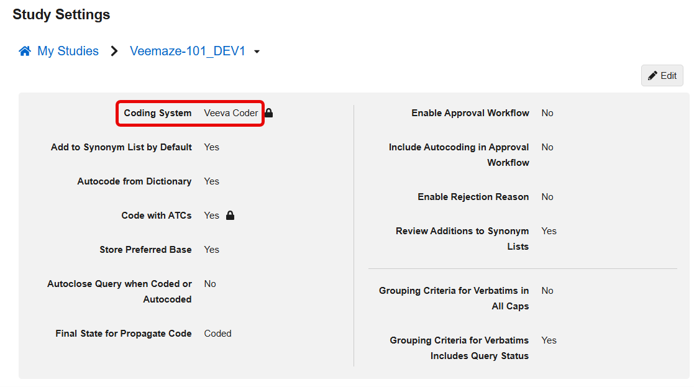Select the Autocode from Dictionary label
This screenshot has width=694, height=387.
point(134,181)
